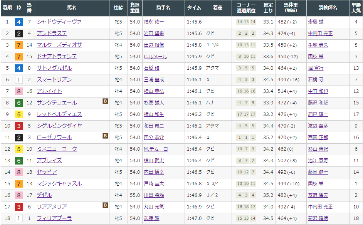Open trainer 中内田 充正 link in リアアメリア row
363x225 pixels.
point(320,207)
